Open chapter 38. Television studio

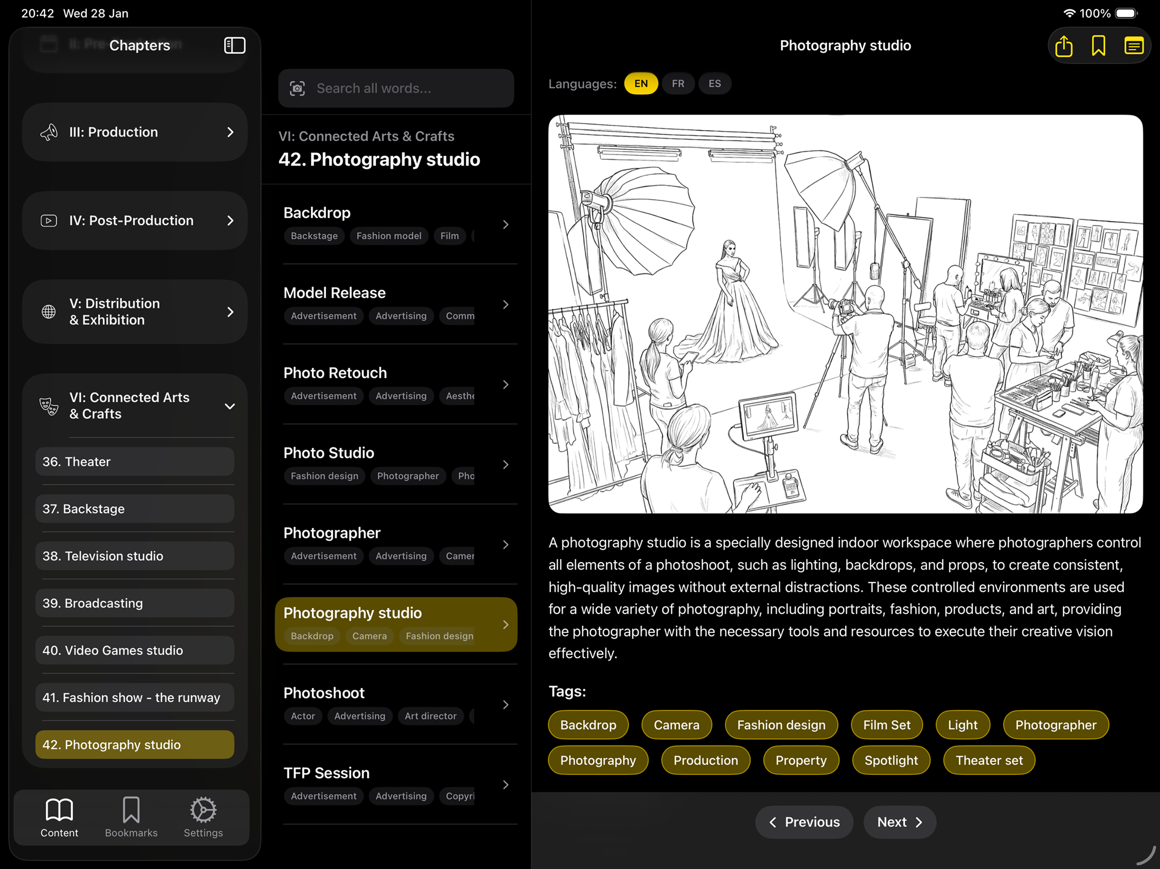click(135, 556)
